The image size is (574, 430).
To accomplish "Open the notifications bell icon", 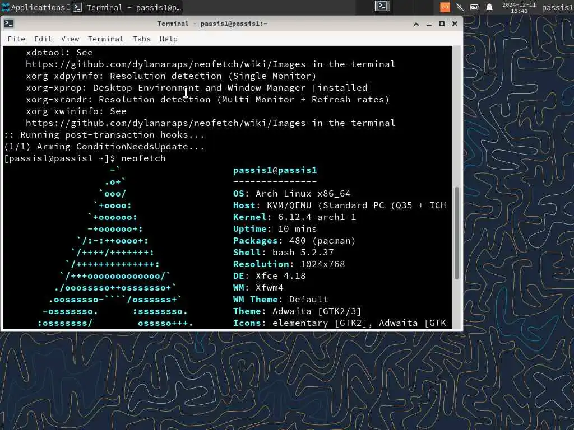I will click(489, 7).
